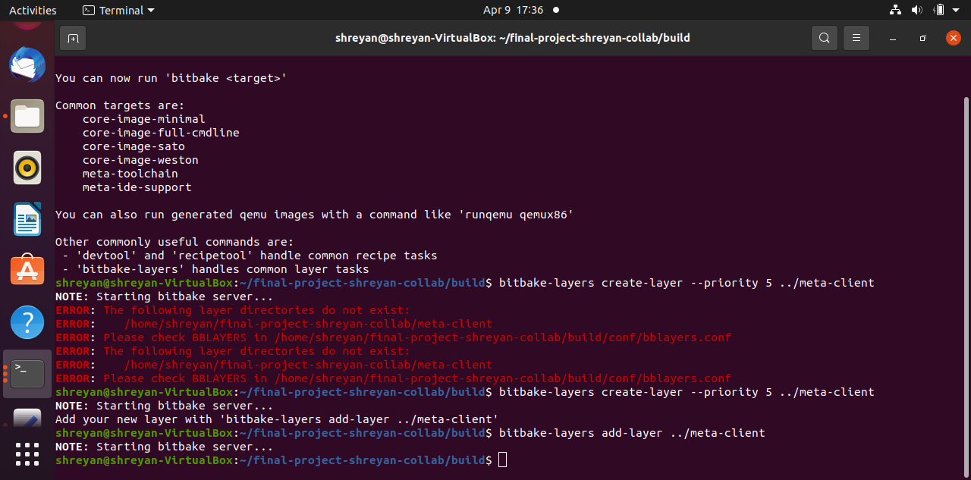Open the system status dropdown arrow
971x480 pixels.
[x=957, y=10]
